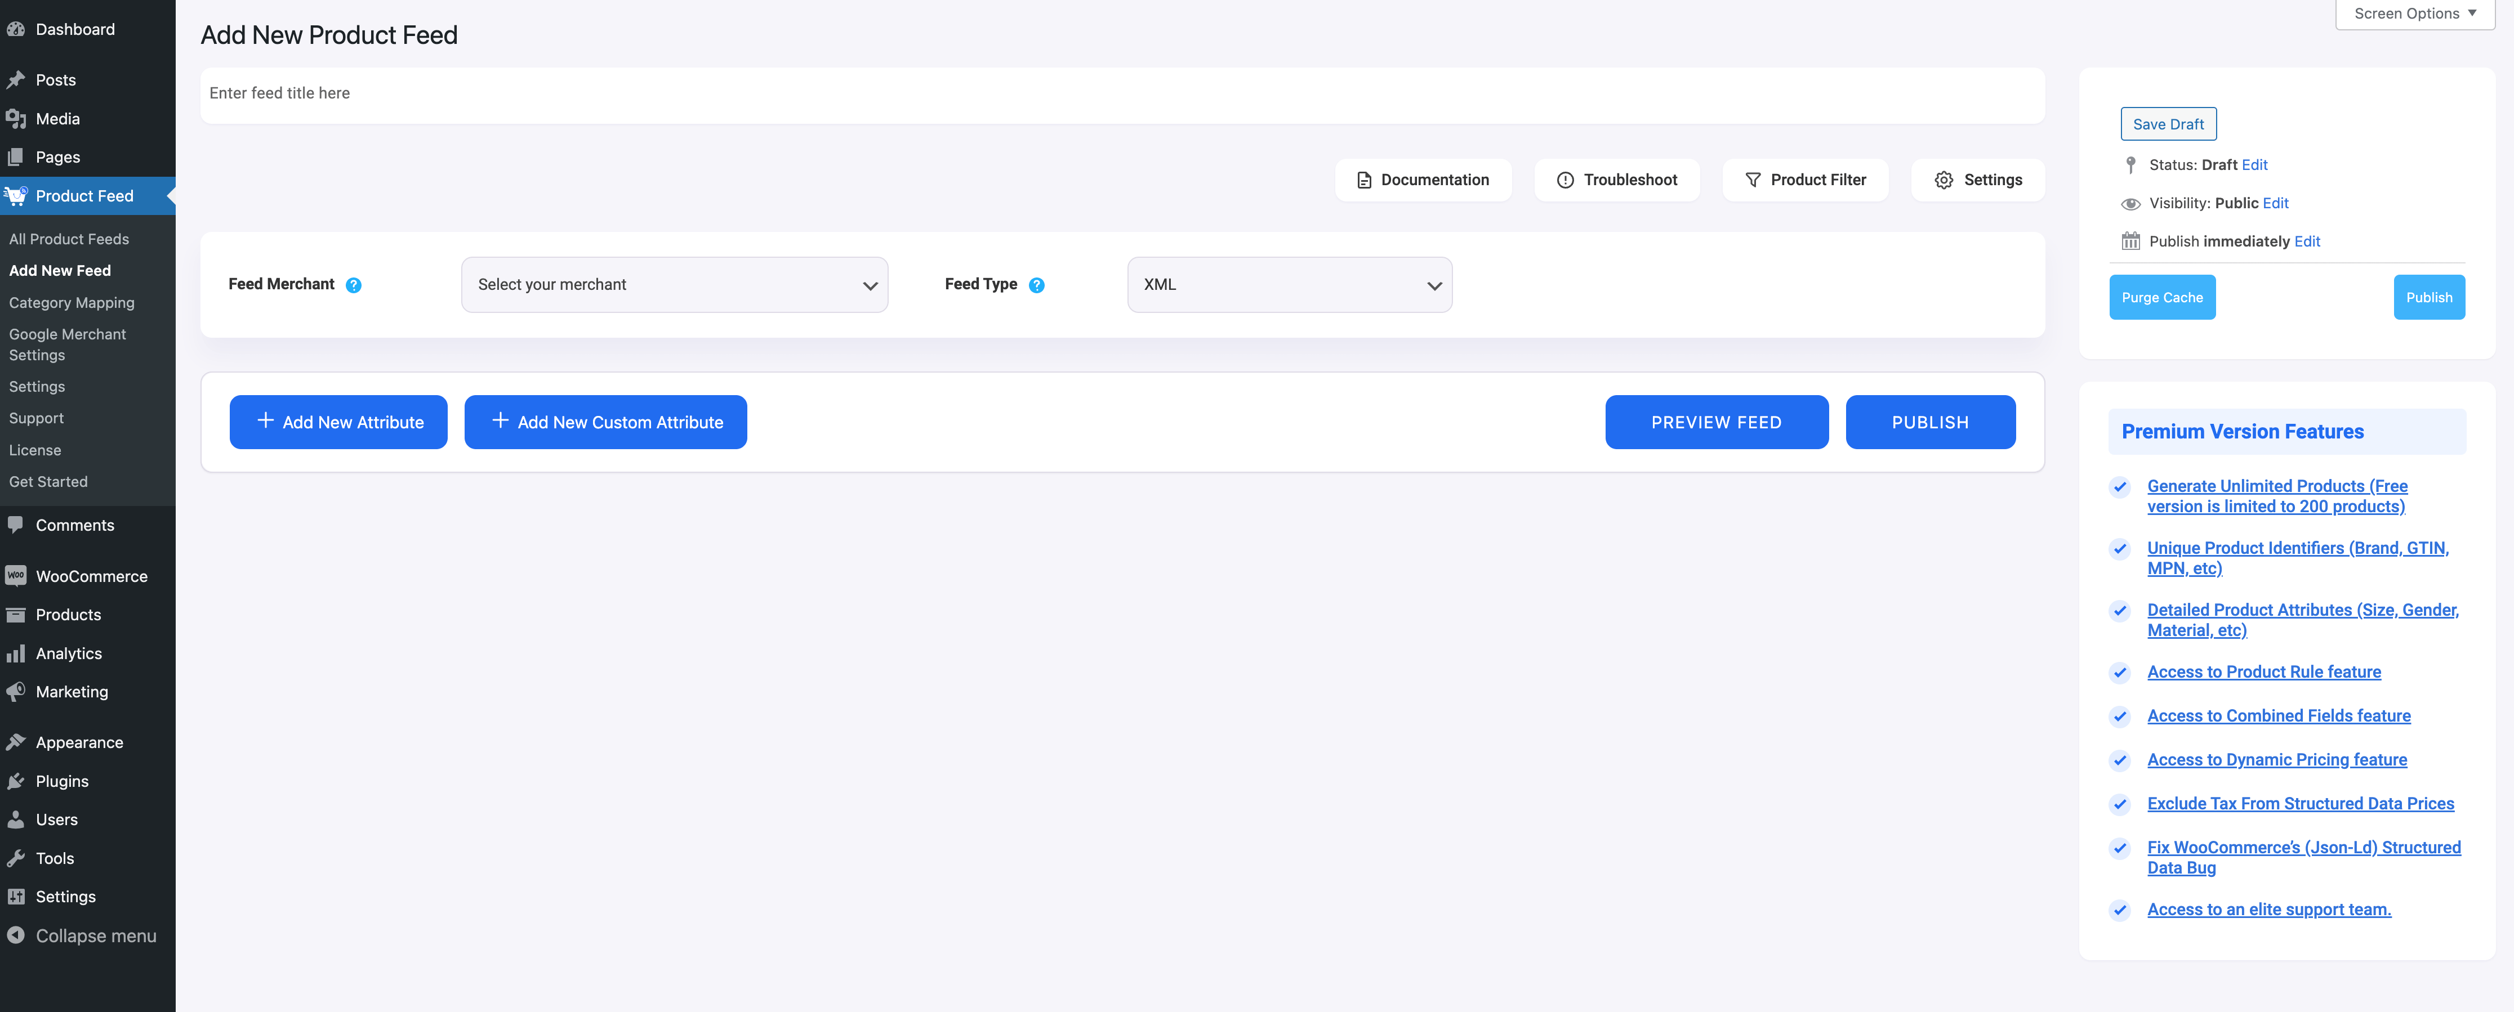Click the Add New Custom Attribute plus icon
2514x1012 pixels.
498,421
